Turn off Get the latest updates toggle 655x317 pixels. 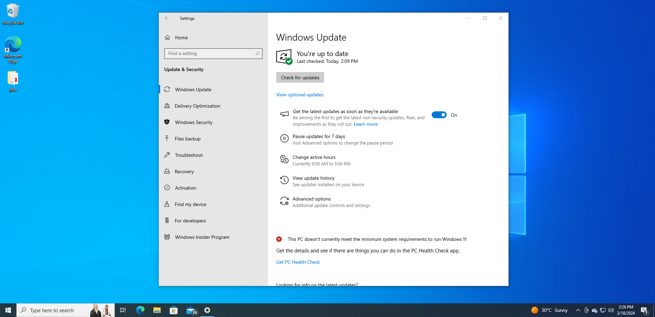click(439, 115)
